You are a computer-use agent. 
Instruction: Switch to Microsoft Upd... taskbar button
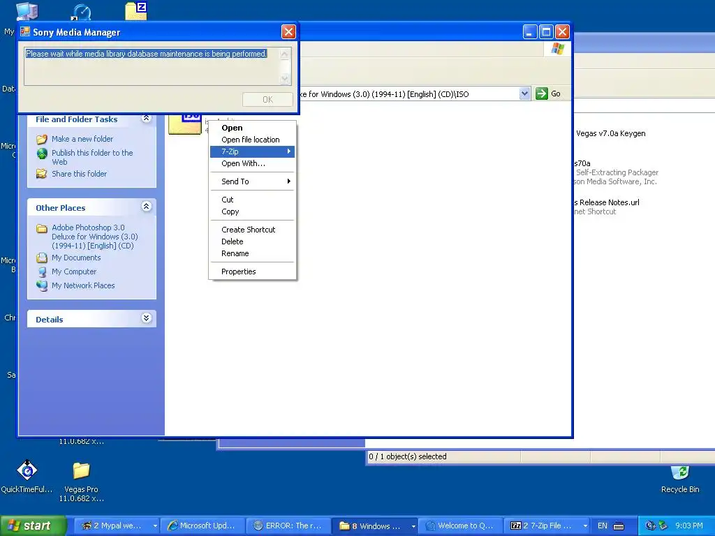(202, 526)
